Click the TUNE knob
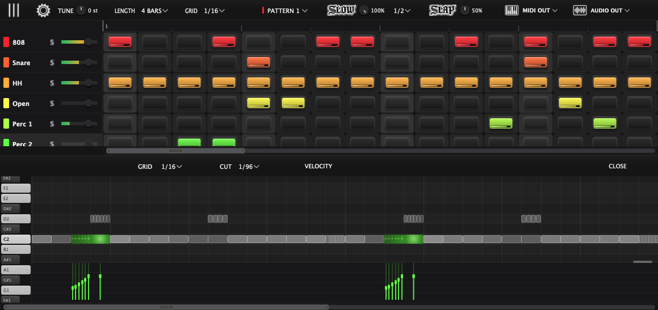The image size is (658, 310). (x=81, y=10)
